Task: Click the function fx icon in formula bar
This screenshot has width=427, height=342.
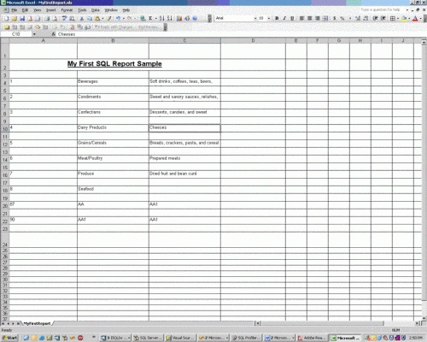Action: pos(53,34)
